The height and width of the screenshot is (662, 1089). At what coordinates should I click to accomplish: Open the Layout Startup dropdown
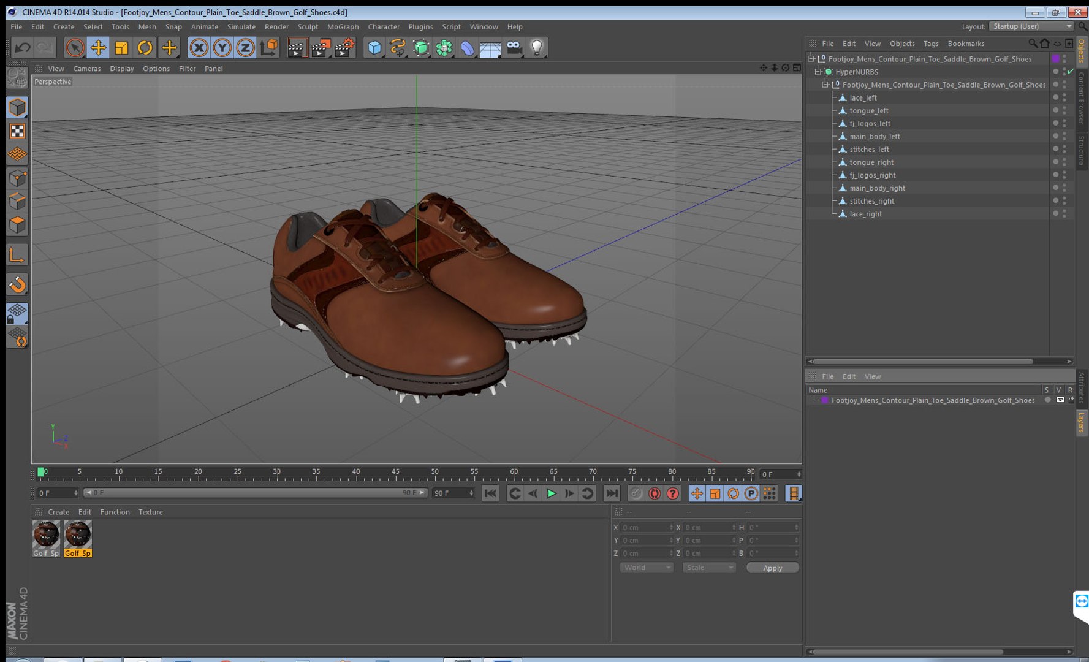(1032, 26)
